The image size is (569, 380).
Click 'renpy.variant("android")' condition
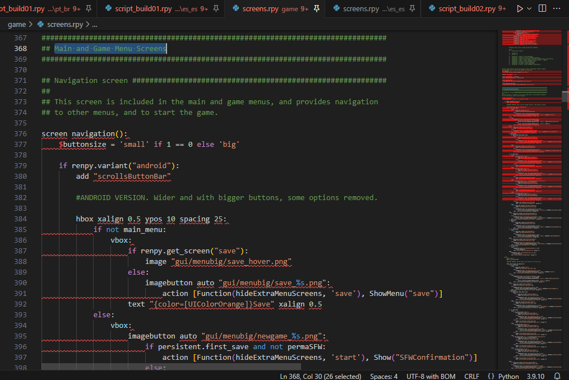(123, 165)
